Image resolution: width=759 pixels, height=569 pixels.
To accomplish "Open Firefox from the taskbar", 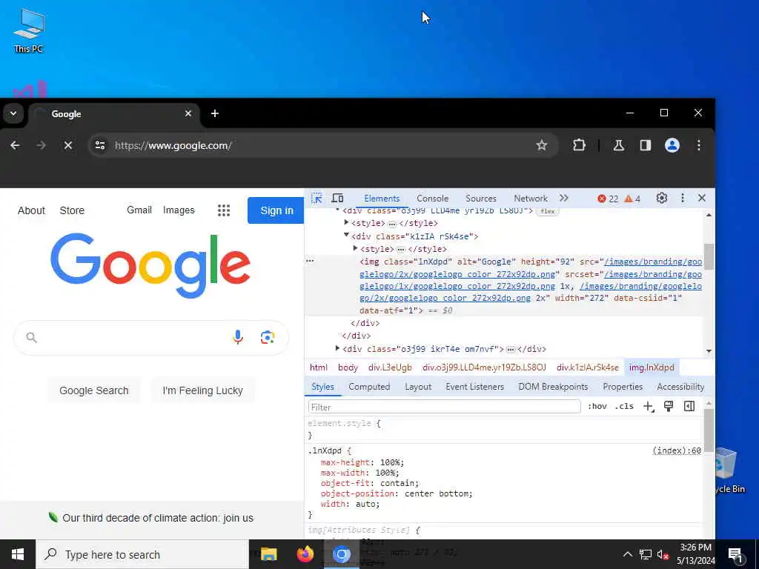I will coord(305,554).
